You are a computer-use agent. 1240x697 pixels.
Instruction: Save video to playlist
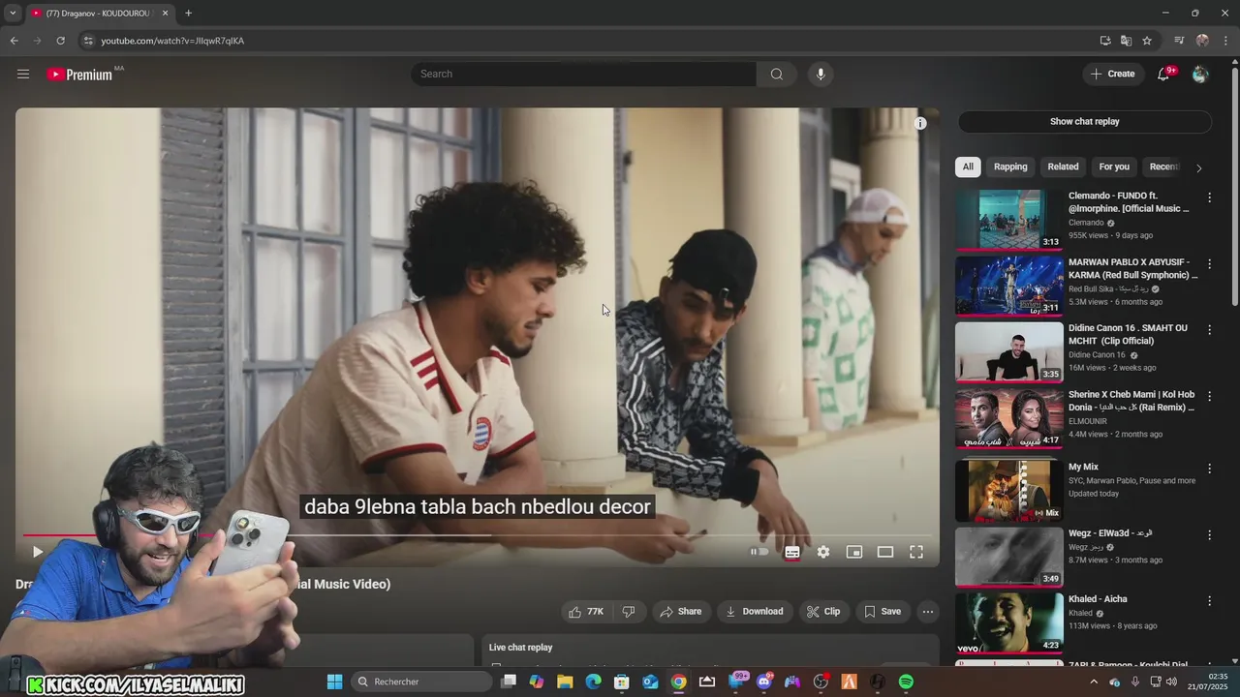point(883,612)
